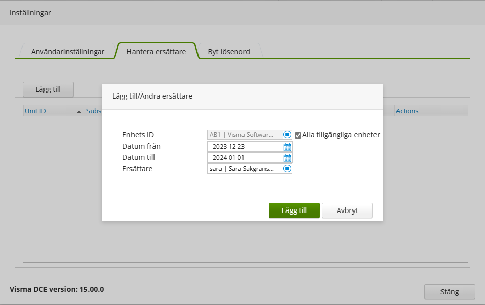Confirm with green Lägg till button
The image size is (485, 305).
(294, 210)
